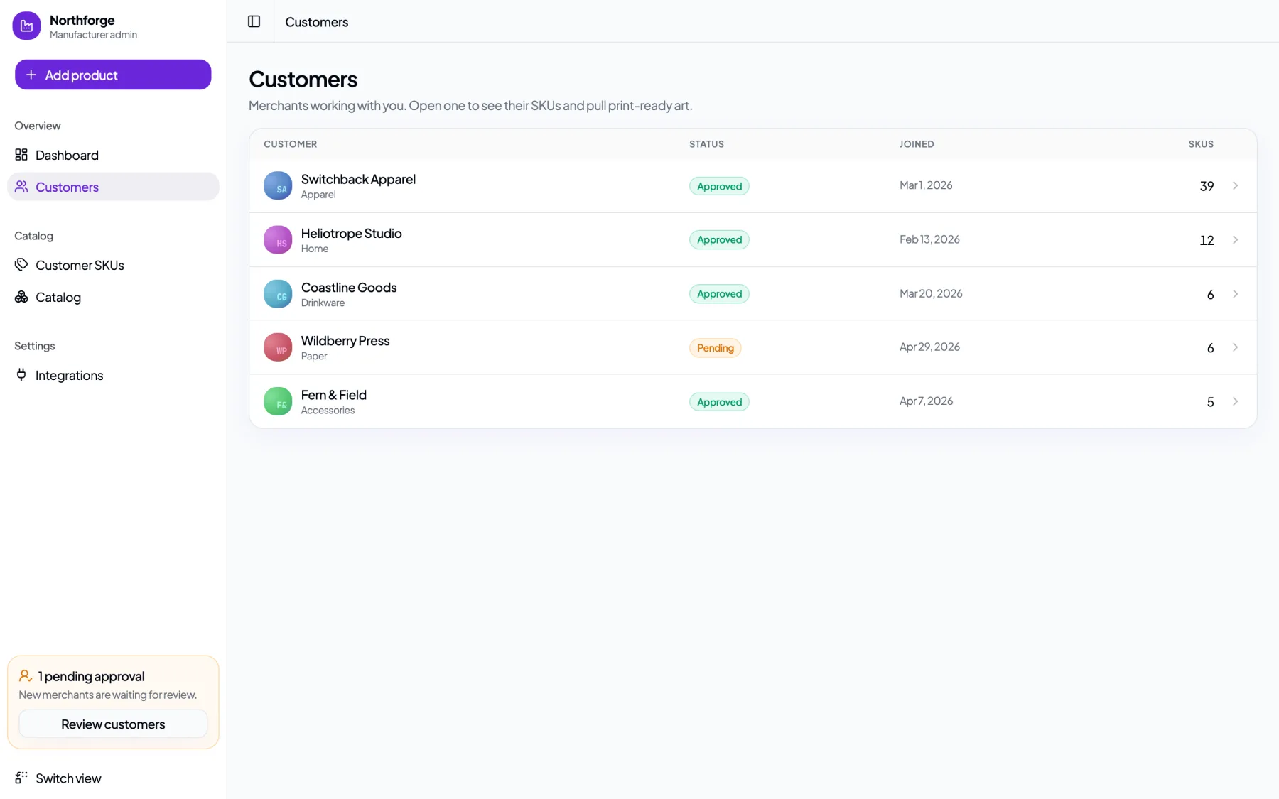This screenshot has width=1279, height=799.
Task: Click SKU count 6 for Coastline Goods
Action: pyautogui.click(x=1210, y=294)
